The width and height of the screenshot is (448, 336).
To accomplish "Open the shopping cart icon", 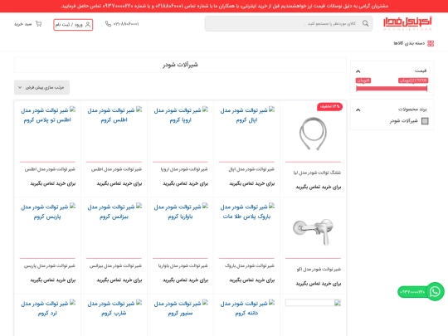I will (38, 24).
